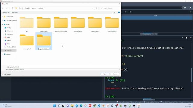The image size is (193, 108).
Task: Switch to Plots tab in Spyder
Action: [153, 34]
